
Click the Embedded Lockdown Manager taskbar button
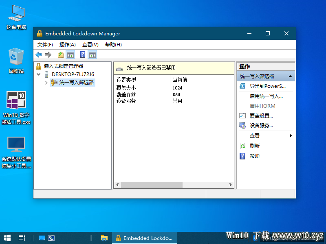pos(145,238)
